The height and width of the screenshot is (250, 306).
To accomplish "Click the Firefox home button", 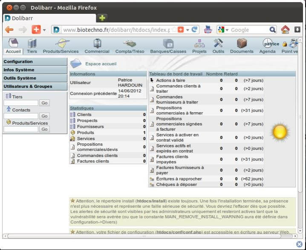I will pos(285,29).
